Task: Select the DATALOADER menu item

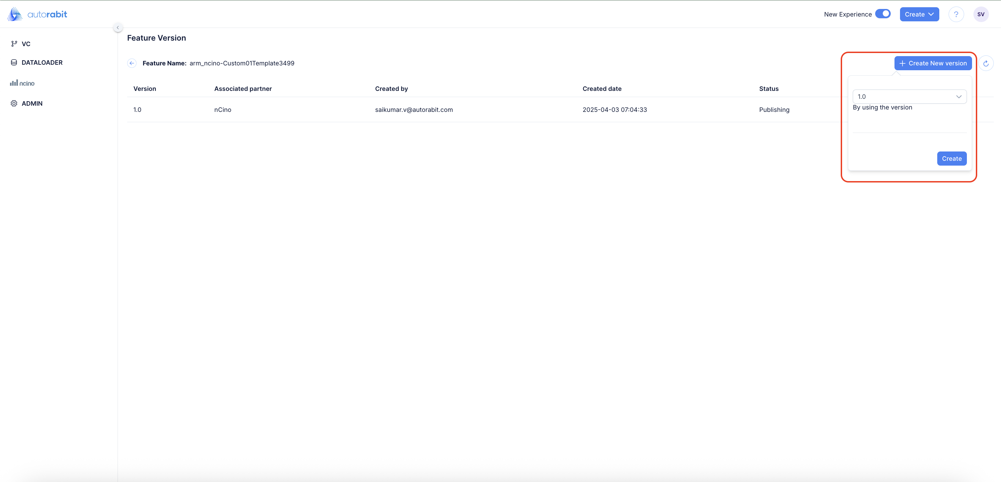Action: (x=42, y=62)
